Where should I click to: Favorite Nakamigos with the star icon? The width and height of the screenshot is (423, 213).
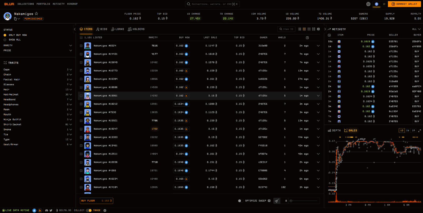[x=36, y=13]
